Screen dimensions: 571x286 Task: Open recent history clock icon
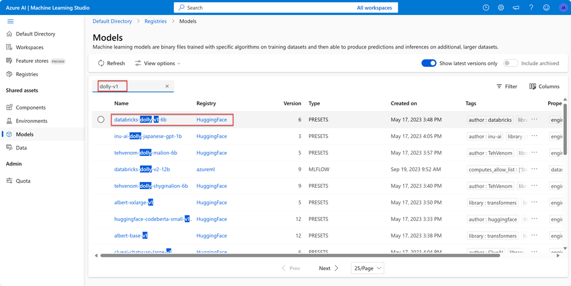point(486,7)
